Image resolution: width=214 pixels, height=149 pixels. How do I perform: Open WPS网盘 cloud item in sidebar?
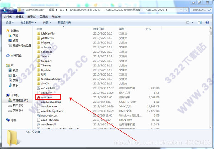tap(14, 55)
